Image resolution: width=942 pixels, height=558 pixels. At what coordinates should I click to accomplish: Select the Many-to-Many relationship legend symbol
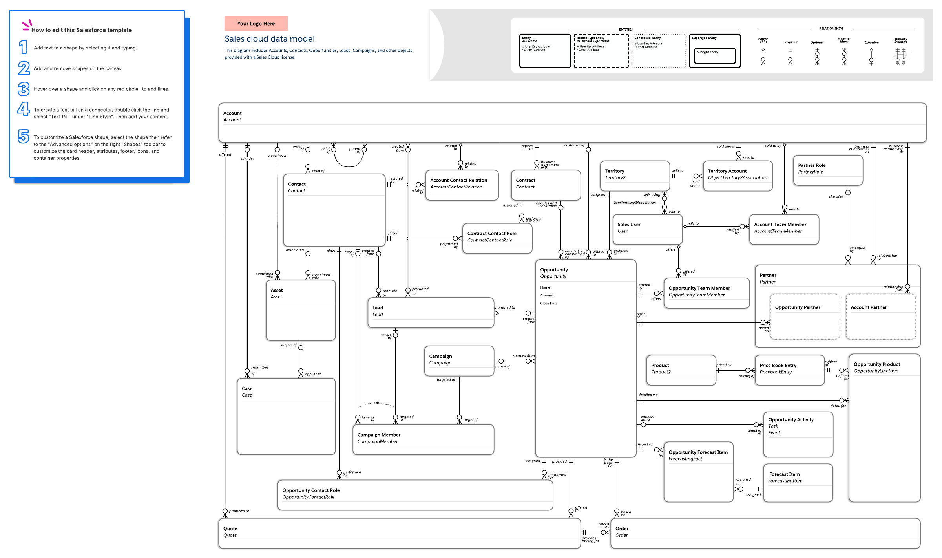click(x=844, y=57)
